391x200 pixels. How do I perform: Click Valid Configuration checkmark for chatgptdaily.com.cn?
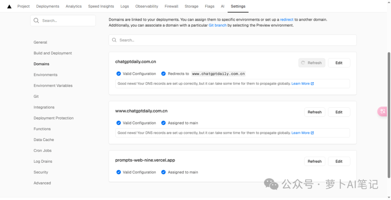tap(119, 74)
